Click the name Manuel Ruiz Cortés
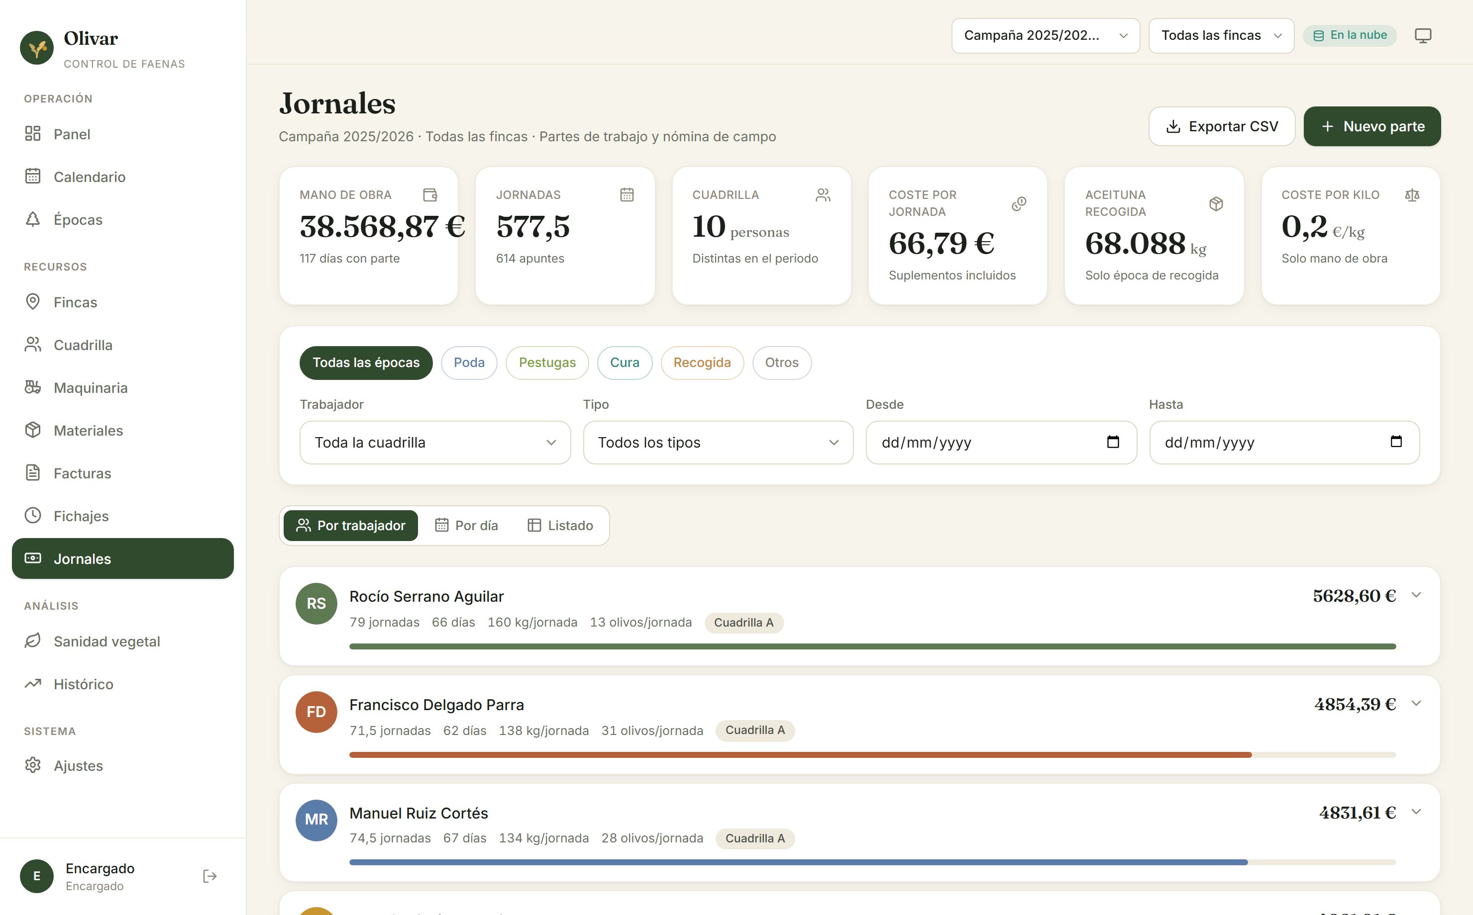Screen dimensions: 1473x915 click(419, 814)
